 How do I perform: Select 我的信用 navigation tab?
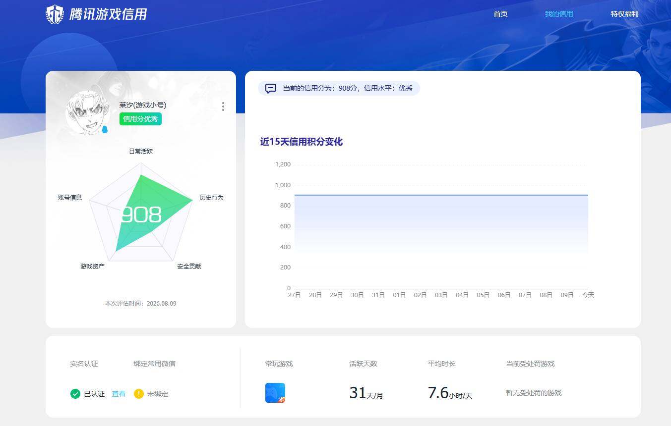[x=559, y=14]
